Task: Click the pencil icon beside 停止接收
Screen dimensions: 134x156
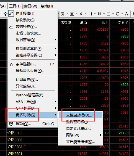Action: point(11,13)
